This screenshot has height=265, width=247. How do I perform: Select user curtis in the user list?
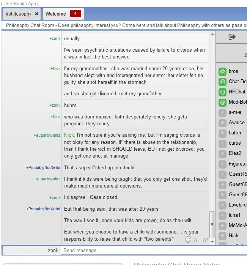point(234,143)
